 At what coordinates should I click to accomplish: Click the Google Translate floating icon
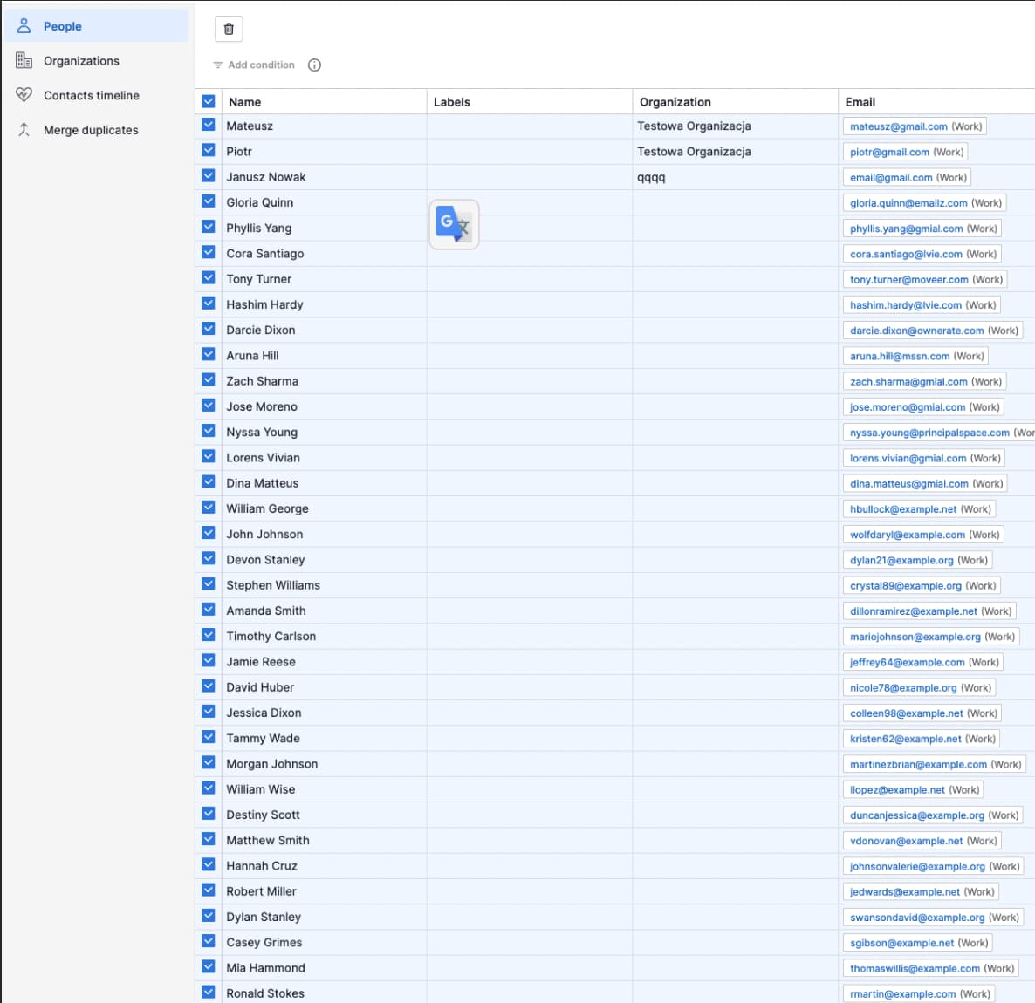454,225
